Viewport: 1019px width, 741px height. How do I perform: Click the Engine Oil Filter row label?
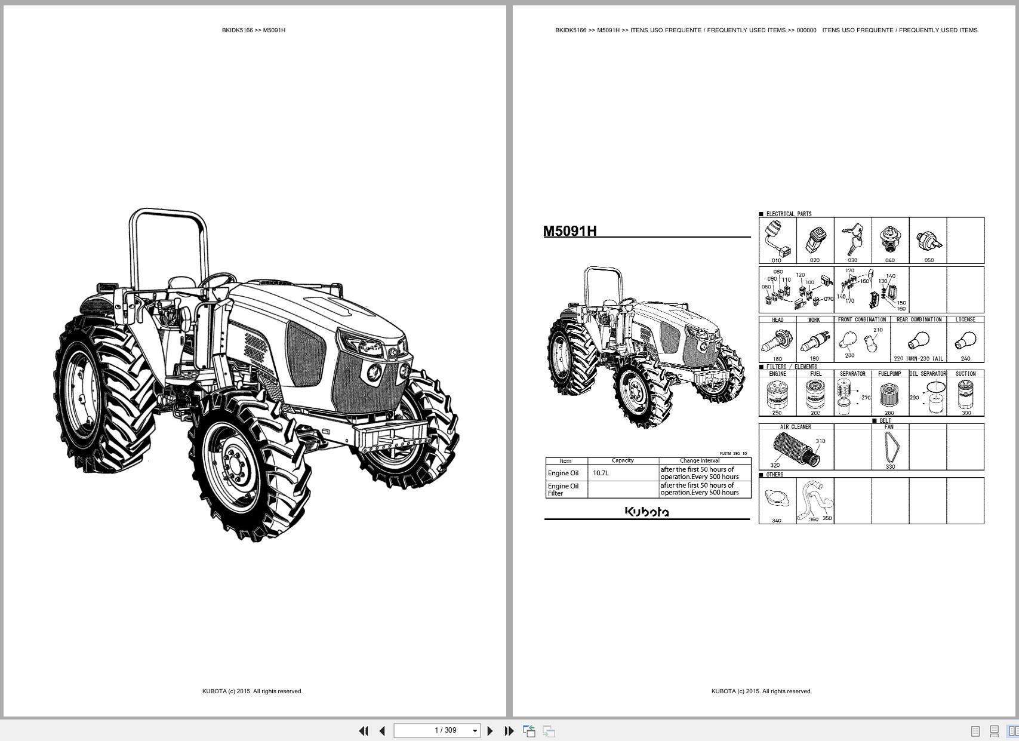(x=563, y=490)
